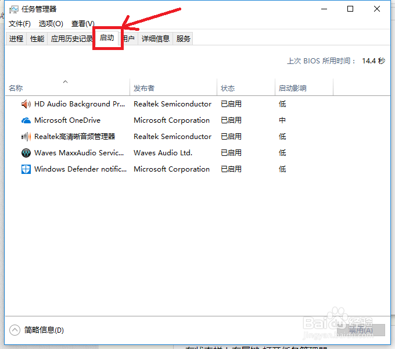Viewport: 395px width, 349px height.
Task: Switch to the 进程 tab
Action: point(16,38)
